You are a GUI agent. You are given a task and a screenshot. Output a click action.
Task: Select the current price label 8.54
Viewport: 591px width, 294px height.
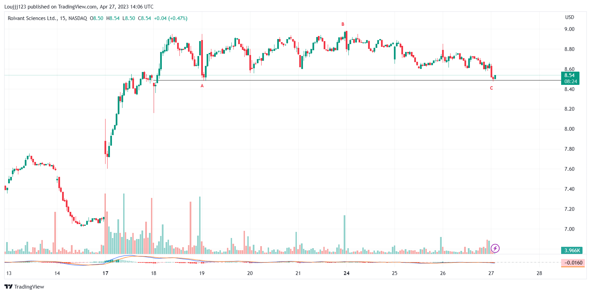coord(570,75)
